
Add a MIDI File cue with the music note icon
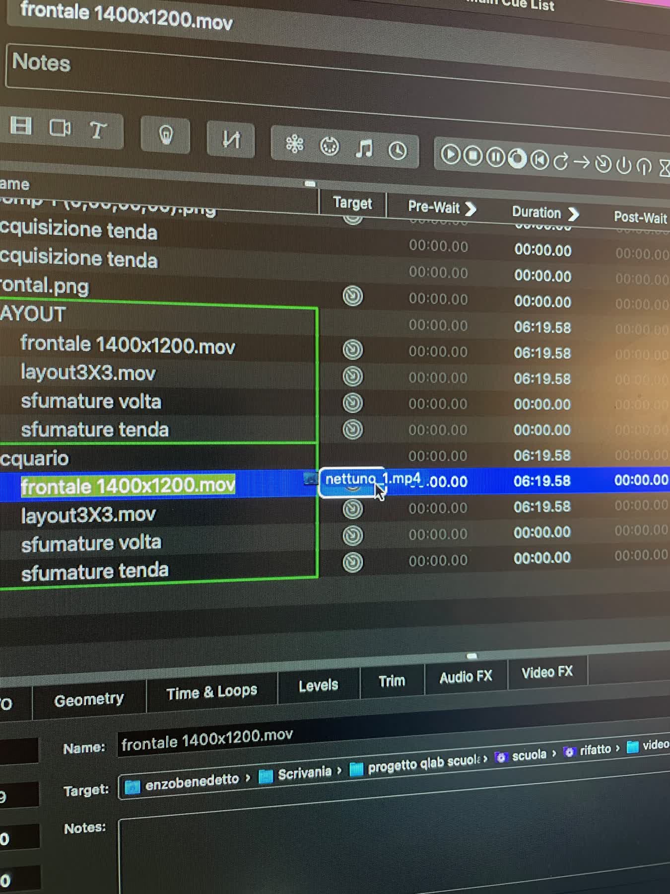pyautogui.click(x=364, y=148)
